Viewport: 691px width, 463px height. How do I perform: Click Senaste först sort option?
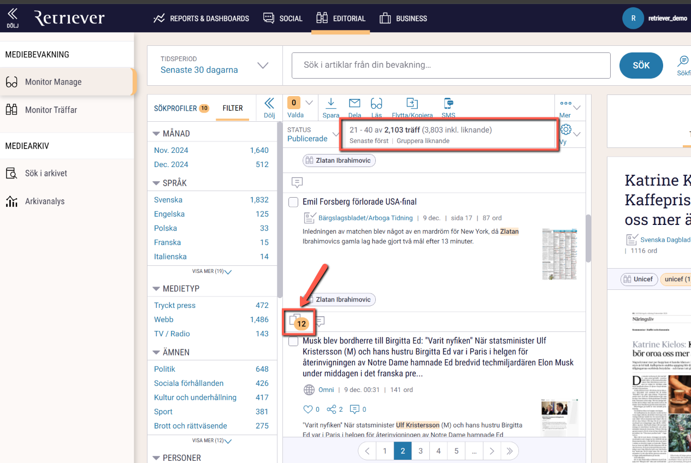pos(369,141)
